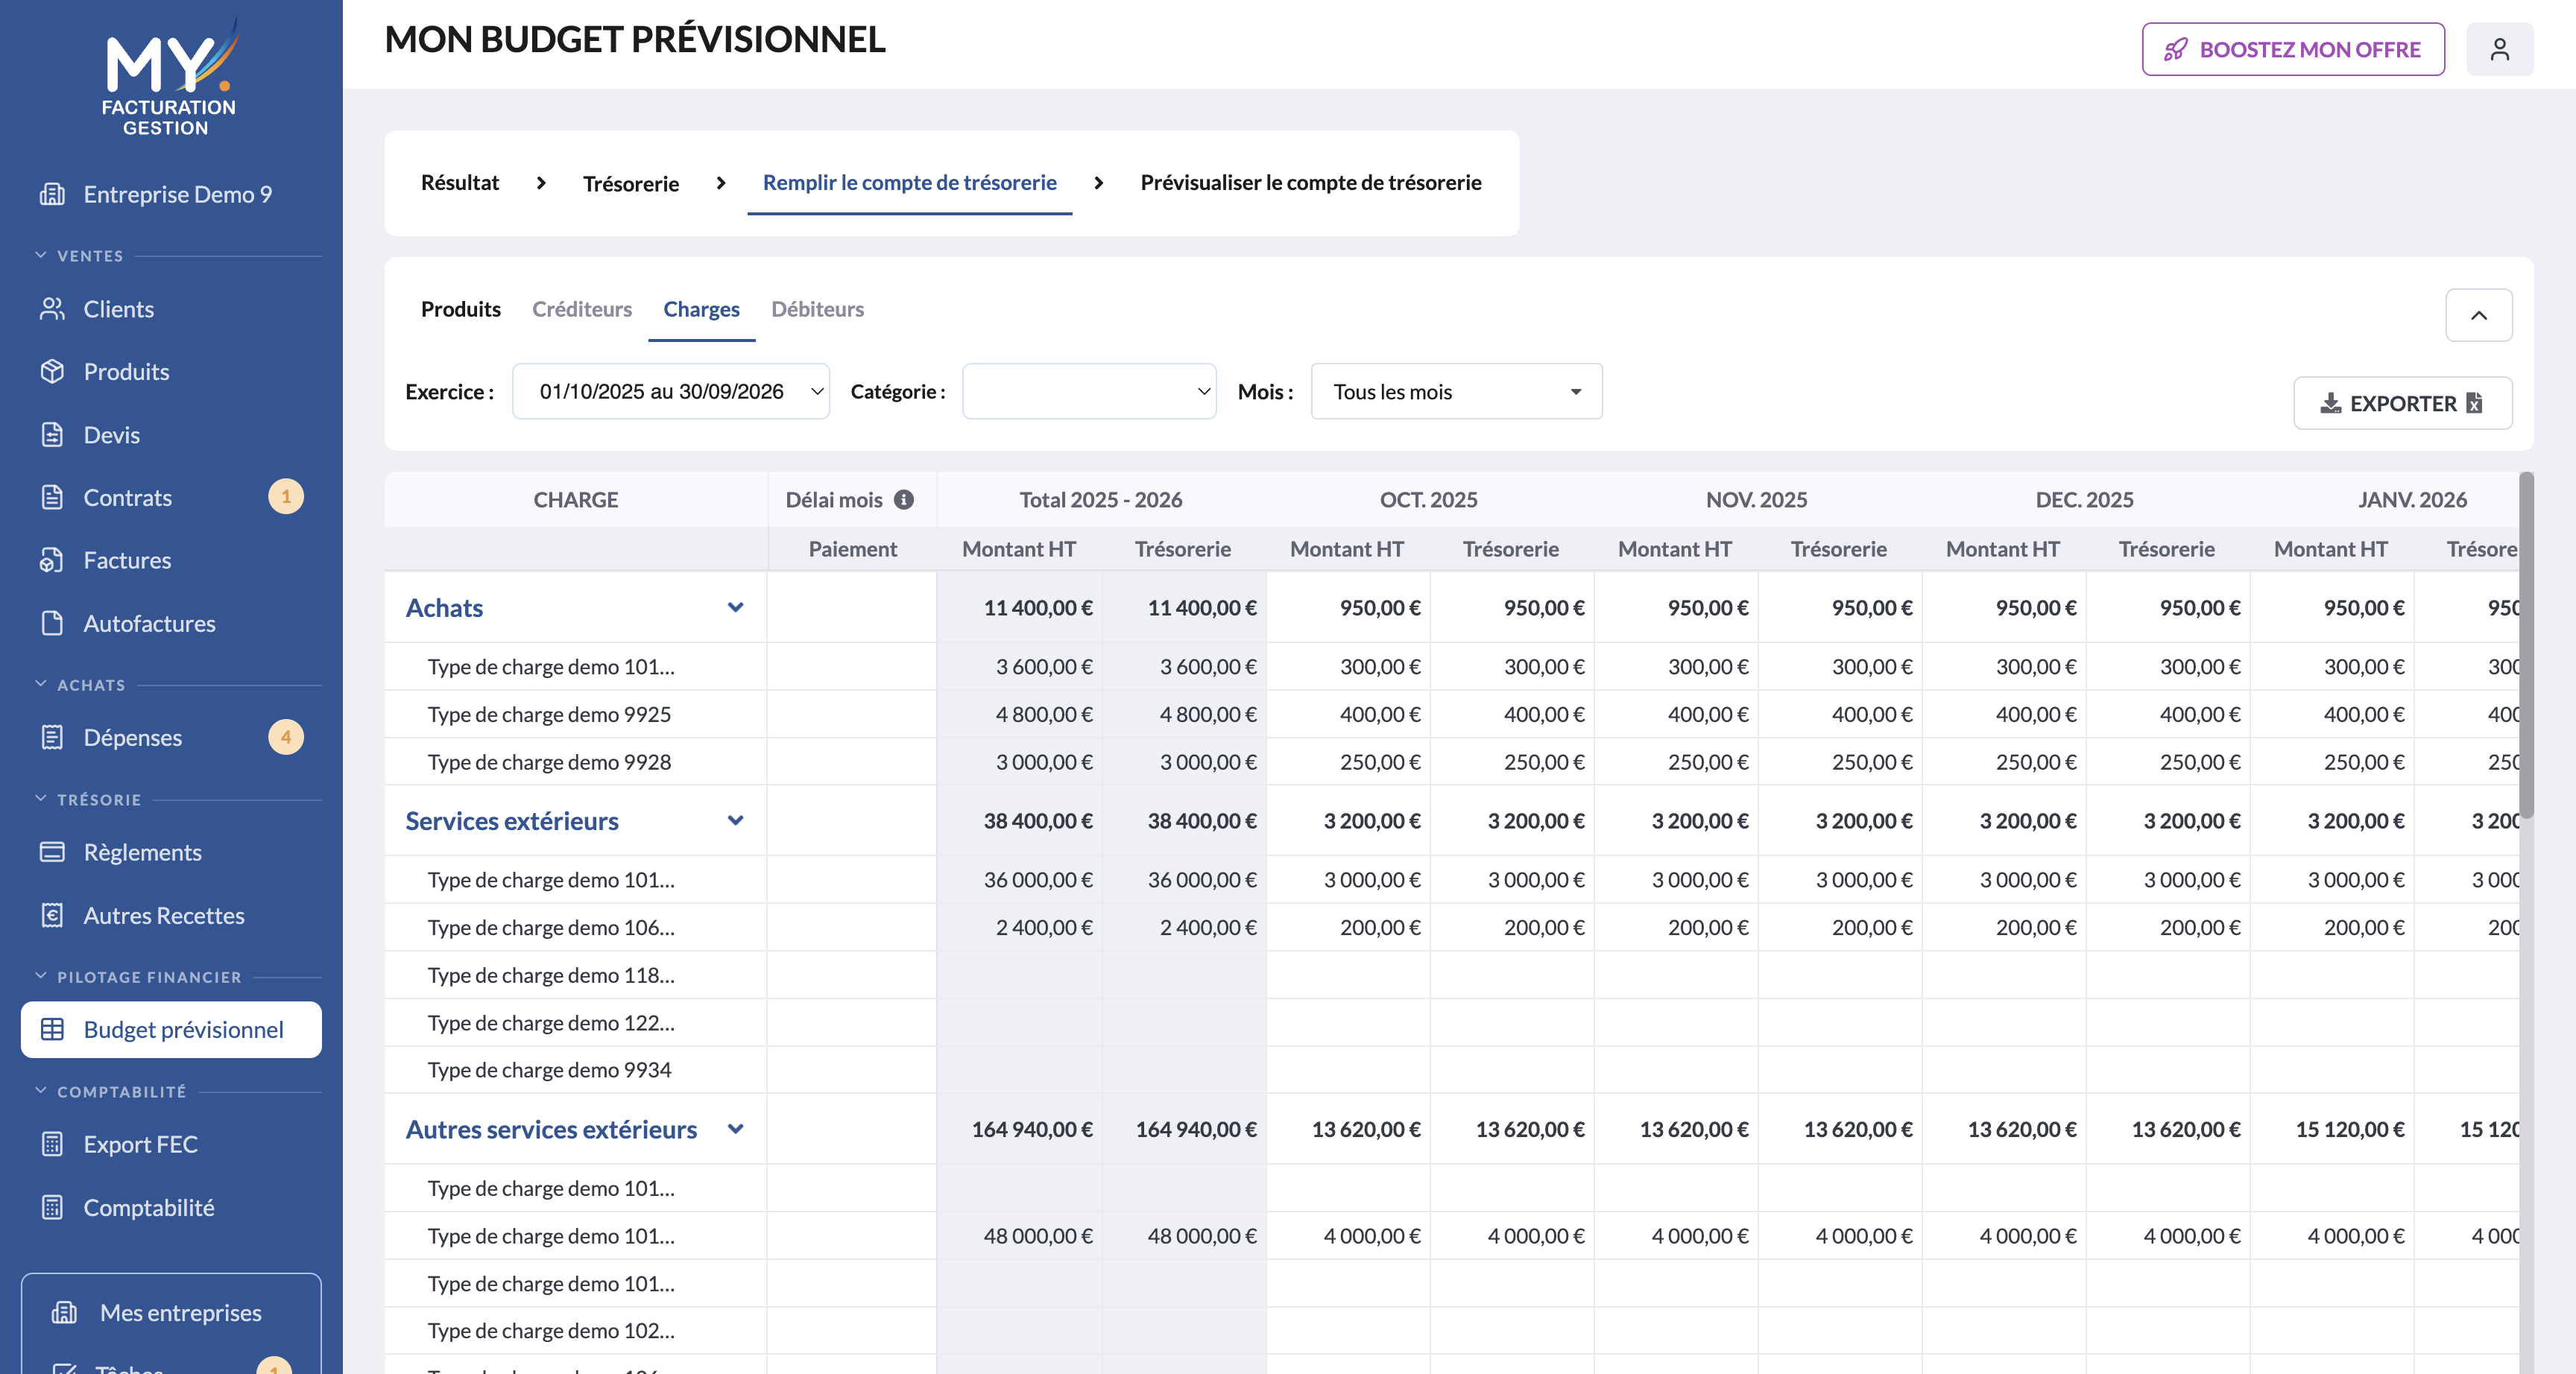
Task: Open Mes entreprises in the sidebar
Action: (x=180, y=1312)
